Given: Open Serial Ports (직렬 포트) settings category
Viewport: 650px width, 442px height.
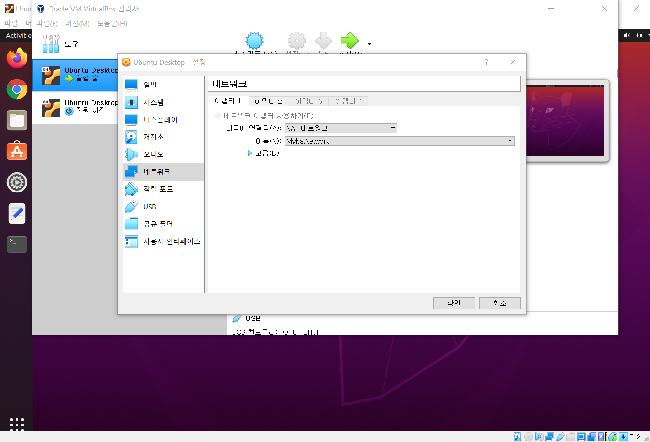Looking at the screenshot, I should pos(163,189).
